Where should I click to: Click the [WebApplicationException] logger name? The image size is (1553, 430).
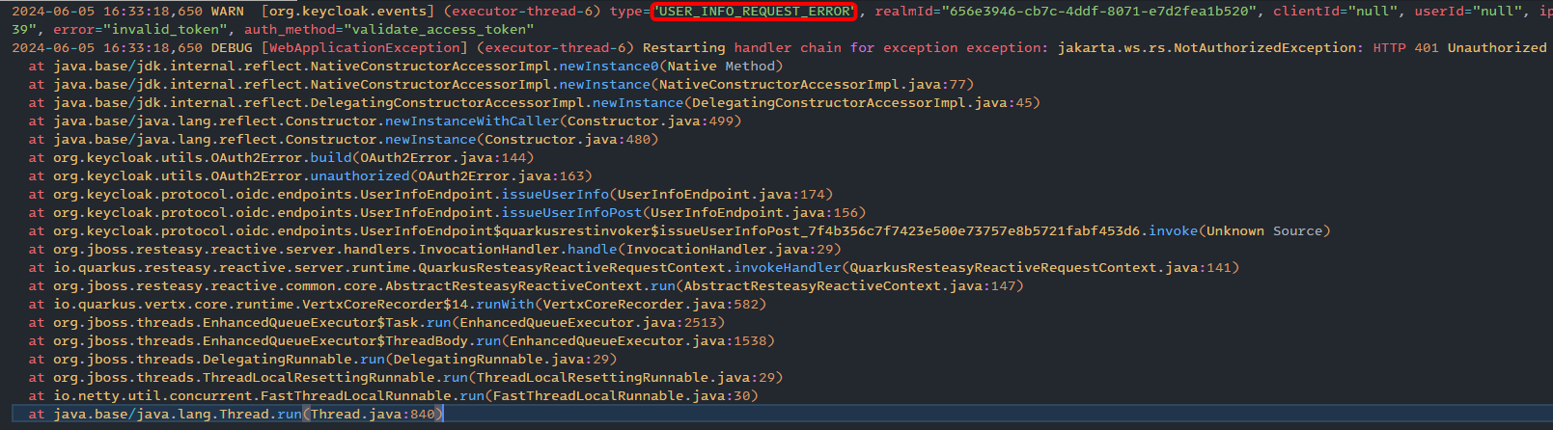[x=364, y=47]
